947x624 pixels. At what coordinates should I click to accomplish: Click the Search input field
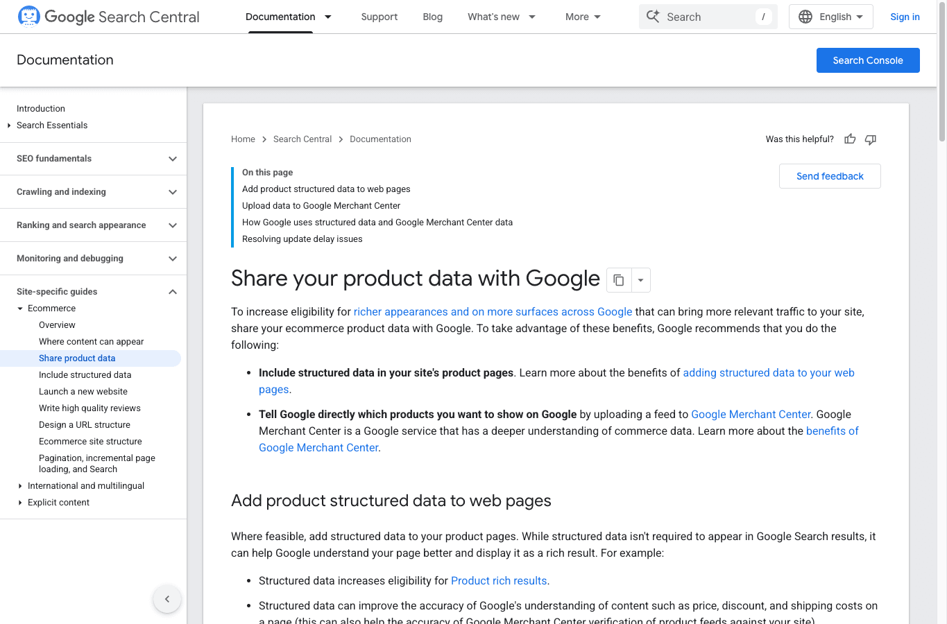pyautogui.click(x=708, y=17)
